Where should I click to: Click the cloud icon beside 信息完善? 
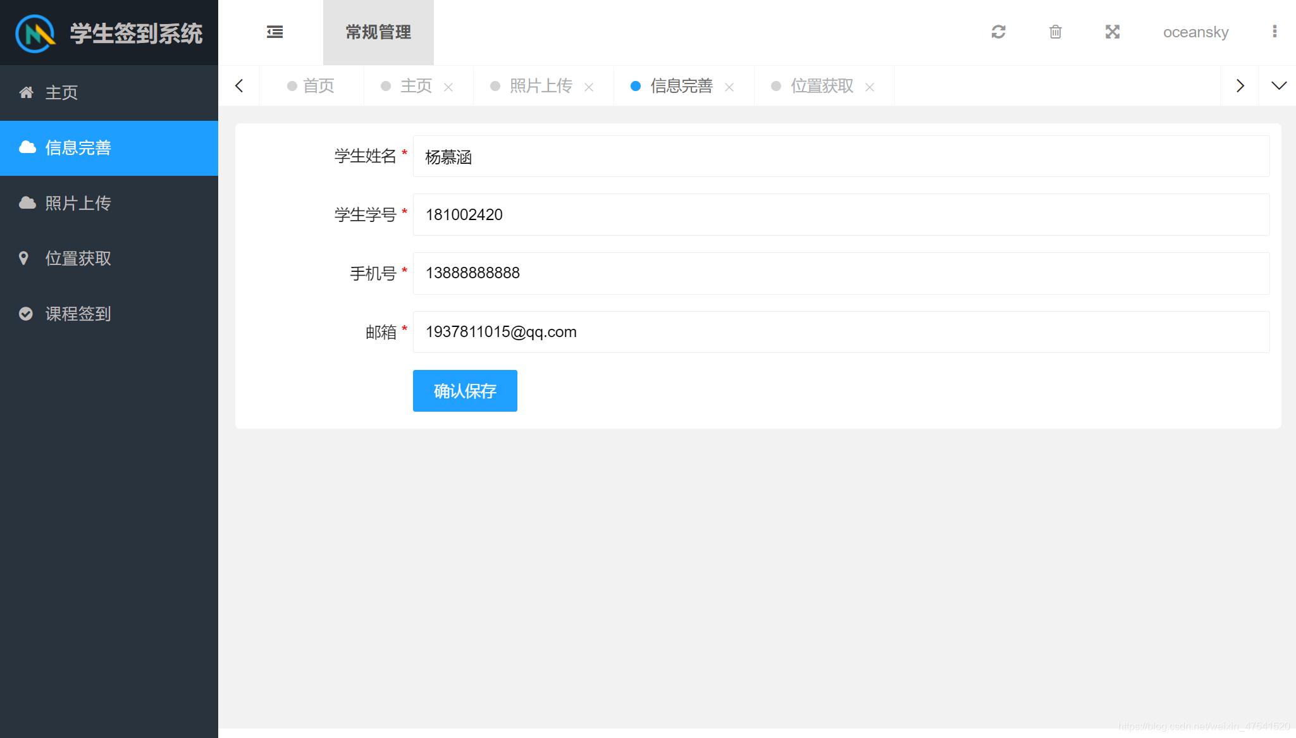pyautogui.click(x=26, y=147)
